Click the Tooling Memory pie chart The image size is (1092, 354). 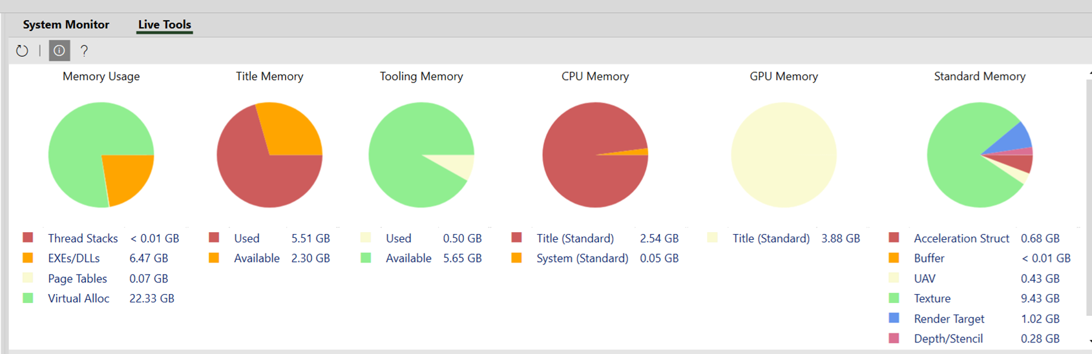click(x=421, y=155)
